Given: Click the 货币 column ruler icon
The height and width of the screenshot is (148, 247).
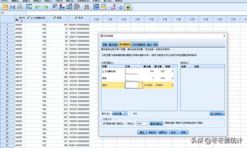Looking at the screenshot, I should tap(76, 18).
